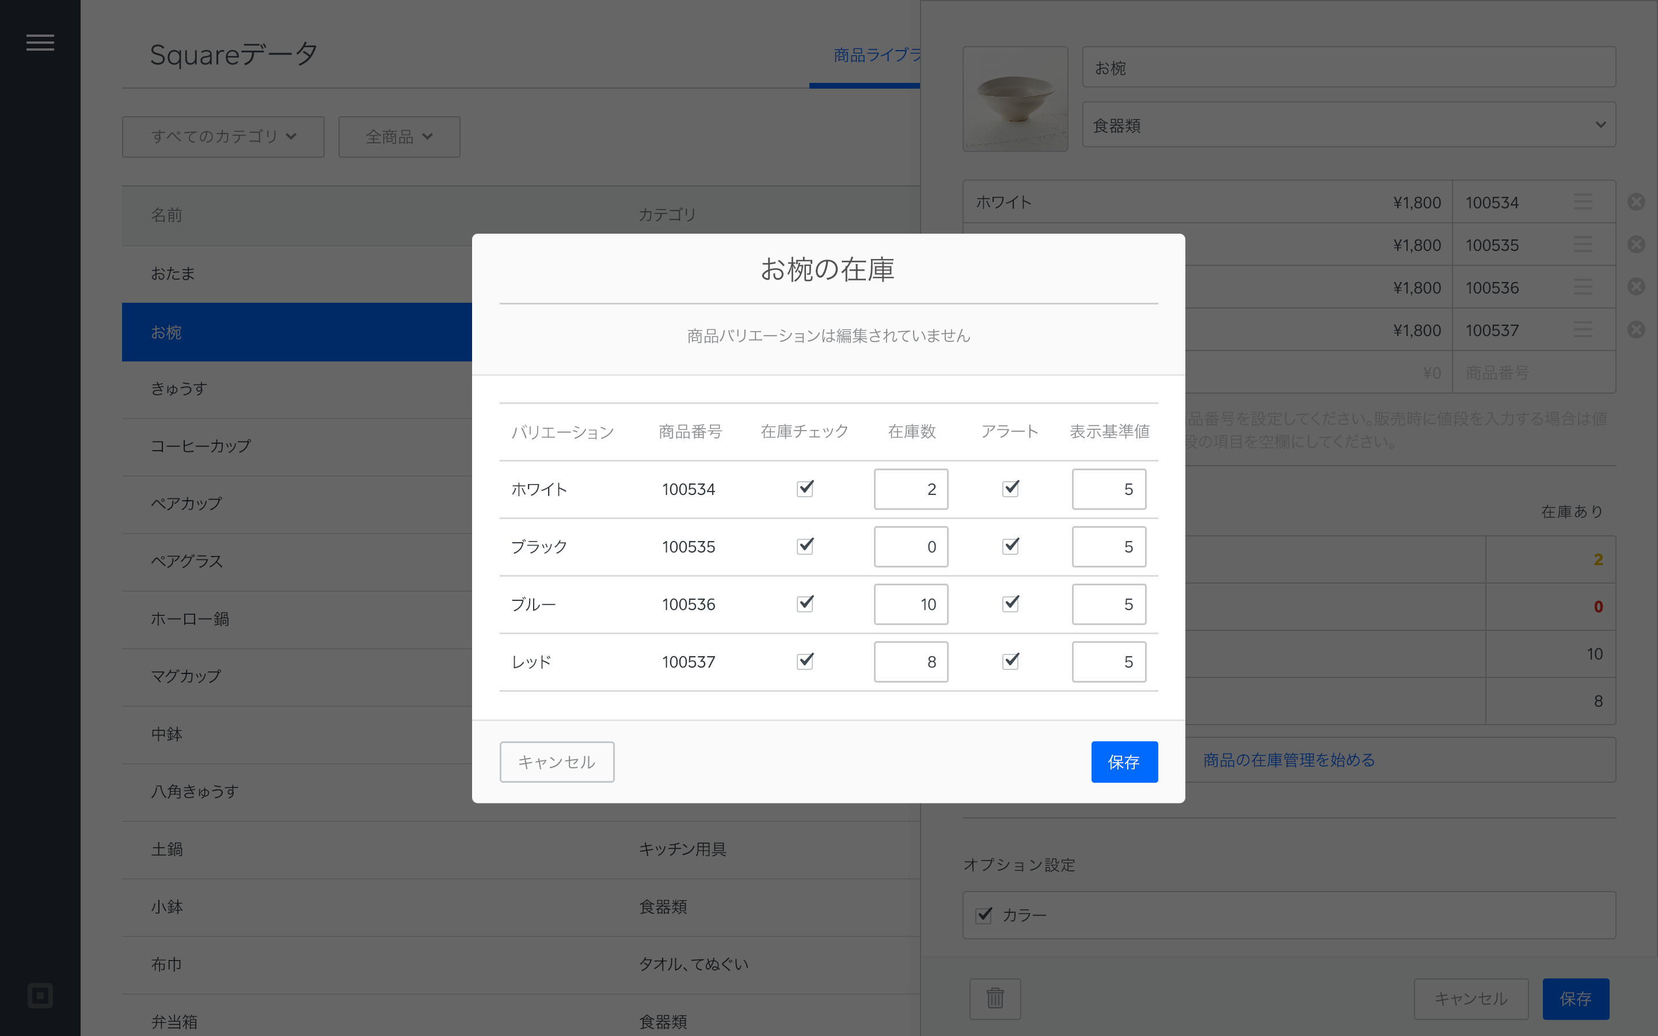Toggle アラート checkbox for ブラック
The image size is (1658, 1036).
point(1010,546)
